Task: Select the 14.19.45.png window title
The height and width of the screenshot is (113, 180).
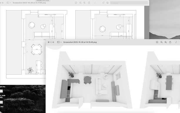Action: coord(80,42)
